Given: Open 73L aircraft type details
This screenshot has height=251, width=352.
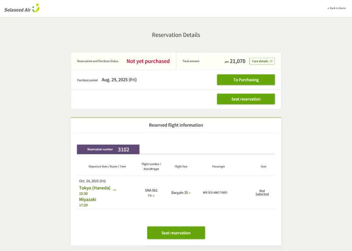Looking at the screenshot, I should [150, 196].
